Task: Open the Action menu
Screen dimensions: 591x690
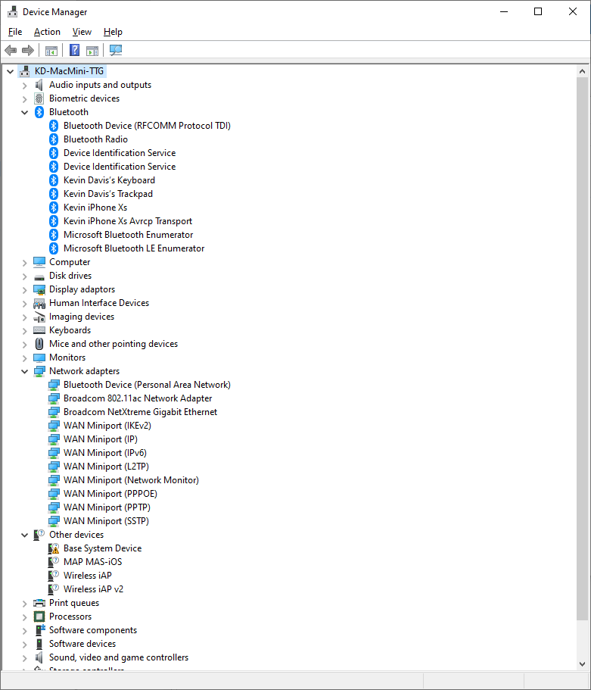Action: coord(47,32)
